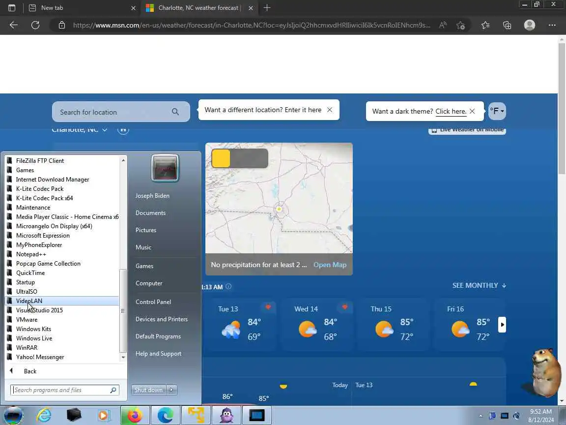Expand Internet Download Manager folder
Image resolution: width=566 pixels, height=425 pixels.
pos(62,179)
